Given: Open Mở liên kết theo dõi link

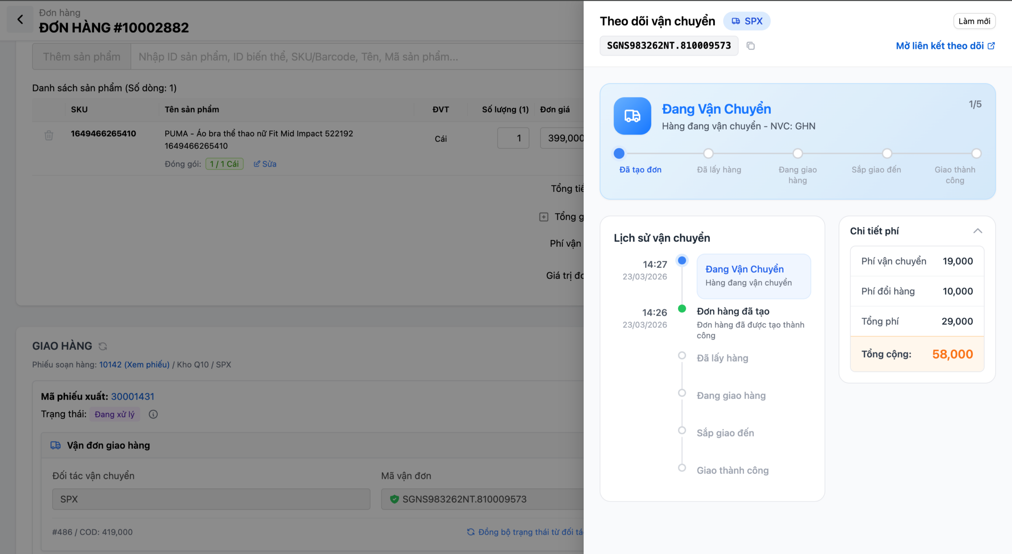Looking at the screenshot, I should click(x=945, y=46).
